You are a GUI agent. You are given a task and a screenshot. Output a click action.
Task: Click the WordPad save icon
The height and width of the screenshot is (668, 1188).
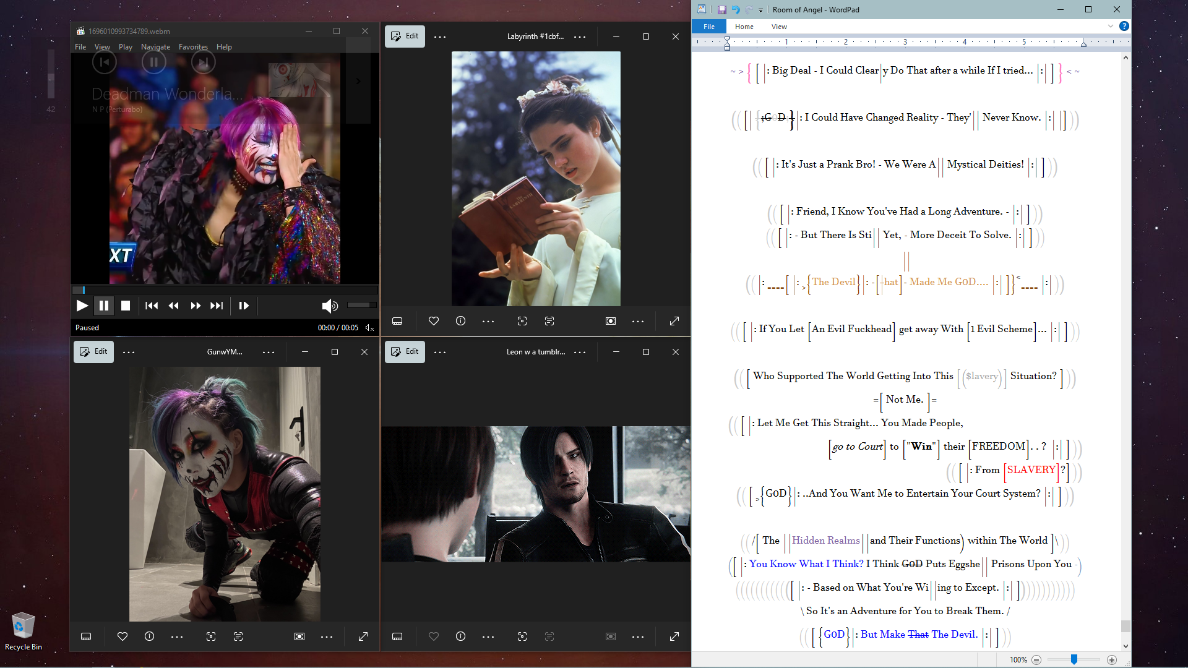[721, 10]
